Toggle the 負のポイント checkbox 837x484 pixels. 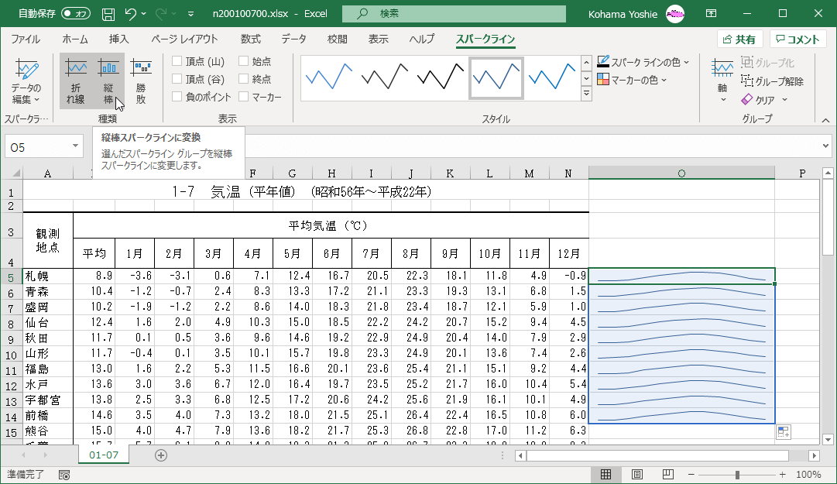177,97
